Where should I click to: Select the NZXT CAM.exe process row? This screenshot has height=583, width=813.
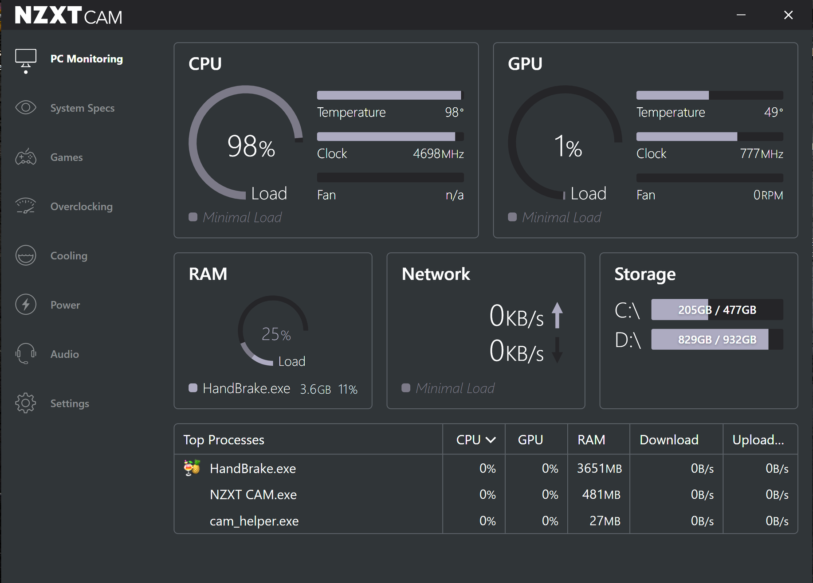pyautogui.click(x=486, y=494)
